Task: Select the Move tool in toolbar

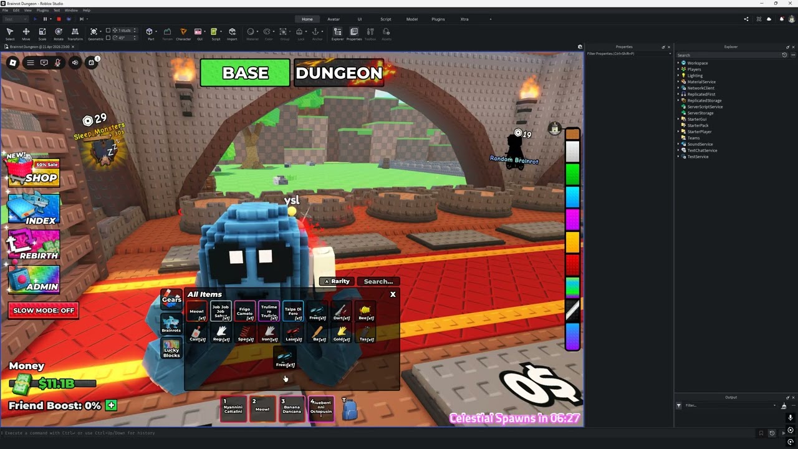Action: point(26,34)
